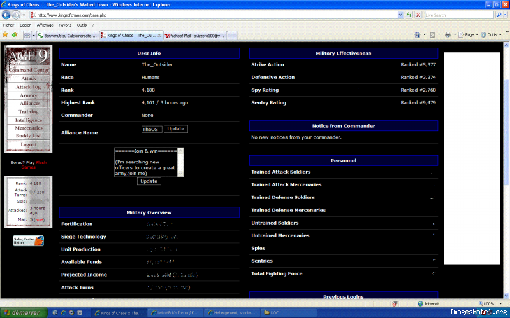Open Command Center in the game sidebar

pyautogui.click(x=29, y=70)
